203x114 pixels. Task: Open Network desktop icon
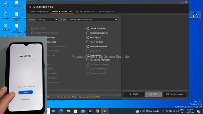(6, 16)
